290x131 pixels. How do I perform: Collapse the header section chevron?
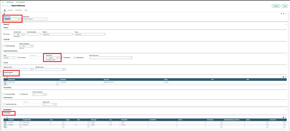click(286, 14)
